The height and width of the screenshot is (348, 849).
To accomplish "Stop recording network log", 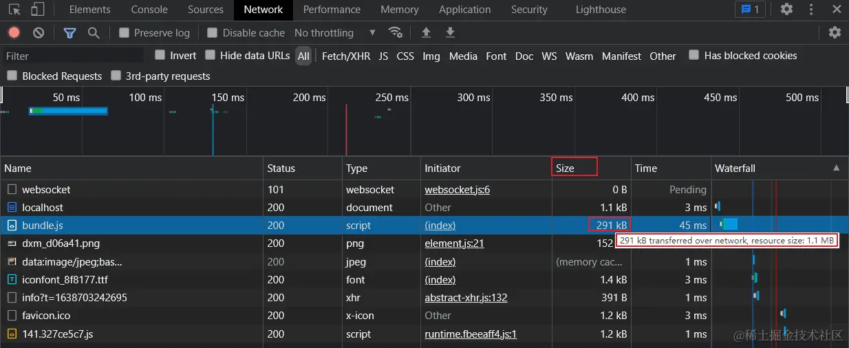I will point(14,33).
